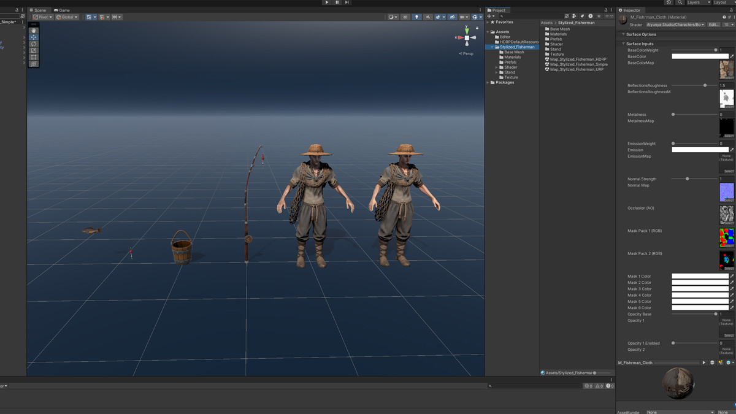The height and width of the screenshot is (414, 736).
Task: Lock the Inspector panel
Action: (x=731, y=10)
